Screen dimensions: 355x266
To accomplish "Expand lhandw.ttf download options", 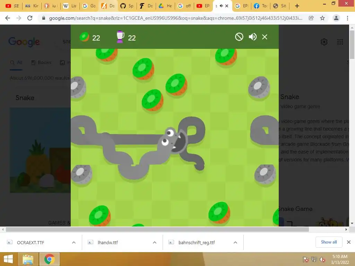I will [x=155, y=242].
